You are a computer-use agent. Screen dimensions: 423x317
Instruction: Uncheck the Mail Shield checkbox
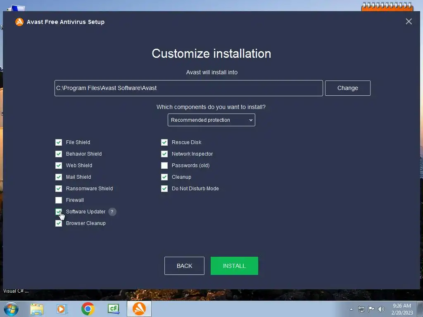(x=59, y=177)
